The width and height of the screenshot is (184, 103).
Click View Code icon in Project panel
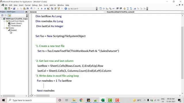[x=2, y=15]
